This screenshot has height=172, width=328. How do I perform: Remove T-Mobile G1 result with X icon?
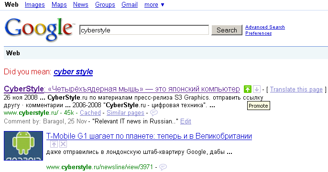(x=63, y=144)
